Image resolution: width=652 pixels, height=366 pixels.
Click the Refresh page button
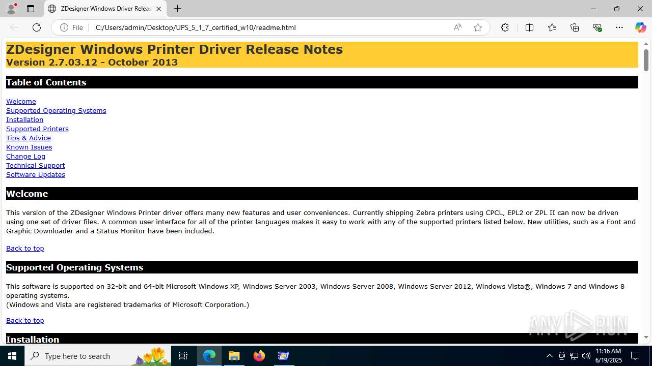pyautogui.click(x=37, y=27)
